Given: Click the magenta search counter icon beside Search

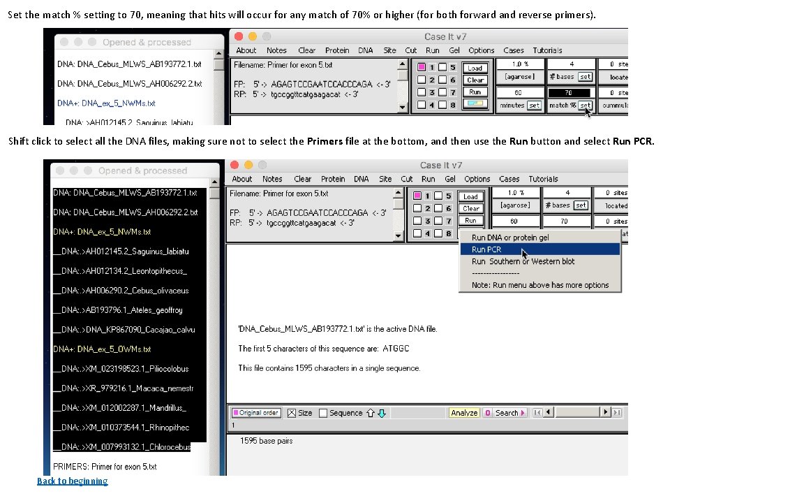Looking at the screenshot, I should tap(488, 413).
